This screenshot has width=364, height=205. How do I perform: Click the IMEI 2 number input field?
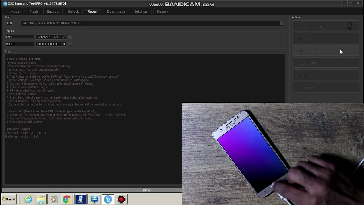[48, 44]
